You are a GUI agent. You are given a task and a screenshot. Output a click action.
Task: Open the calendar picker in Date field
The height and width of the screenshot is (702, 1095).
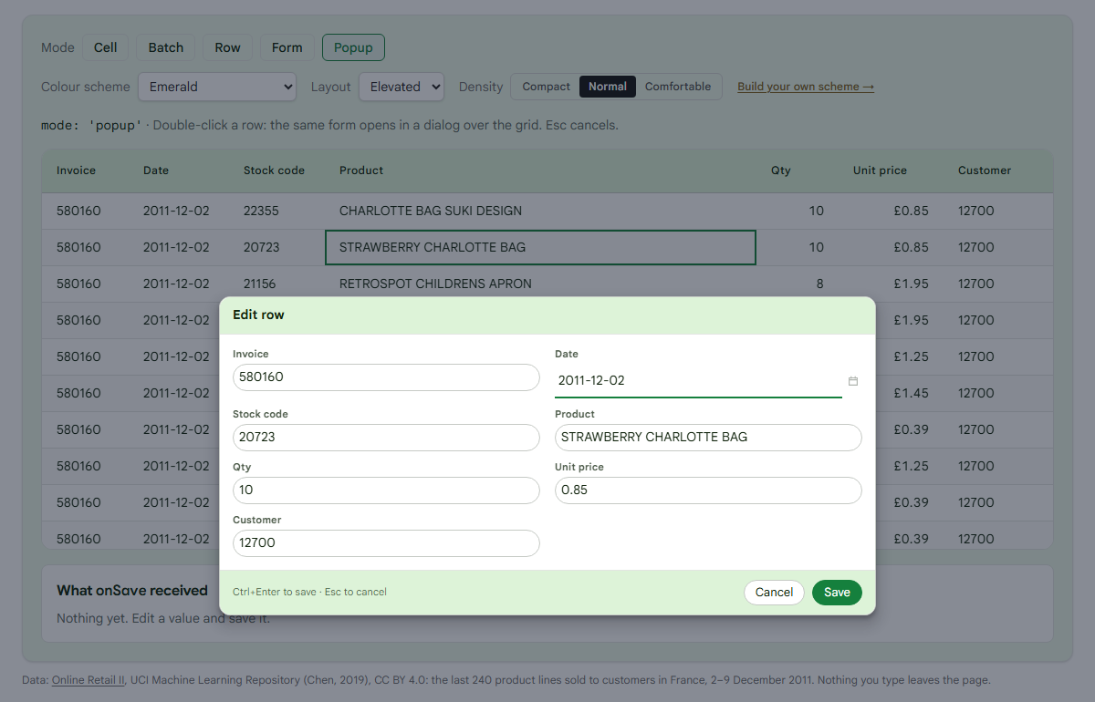tap(853, 381)
